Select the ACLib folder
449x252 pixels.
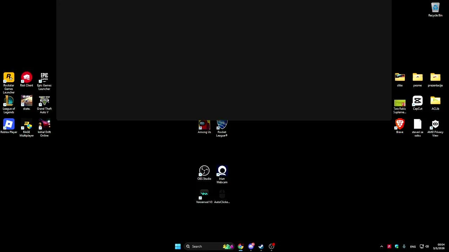pos(435,103)
